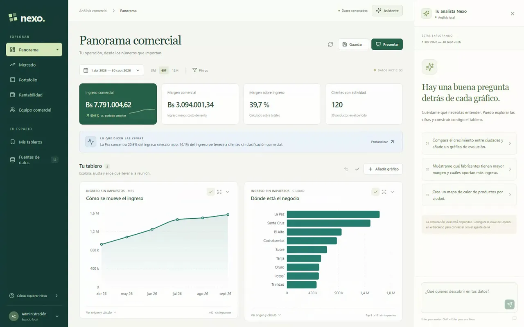The width and height of the screenshot is (524, 327).
Task: Click the checkmark icon left of Añadir gráfico
Action: pos(357,169)
